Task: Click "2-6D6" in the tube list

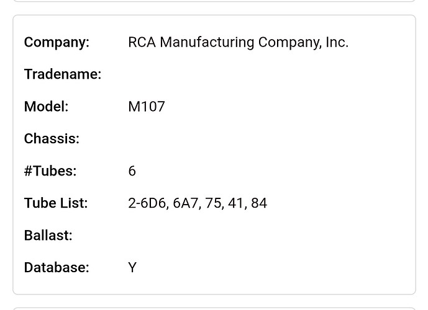Action: [x=147, y=203]
